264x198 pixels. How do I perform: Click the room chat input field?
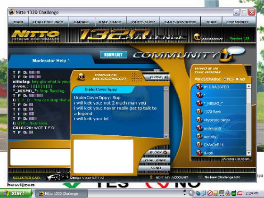tap(41, 157)
